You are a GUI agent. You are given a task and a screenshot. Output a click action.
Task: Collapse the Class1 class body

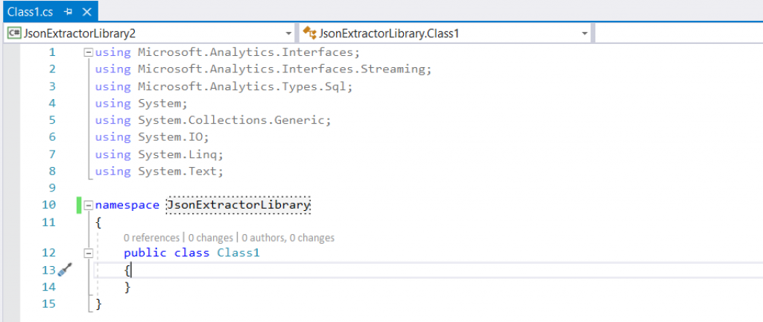coord(89,253)
